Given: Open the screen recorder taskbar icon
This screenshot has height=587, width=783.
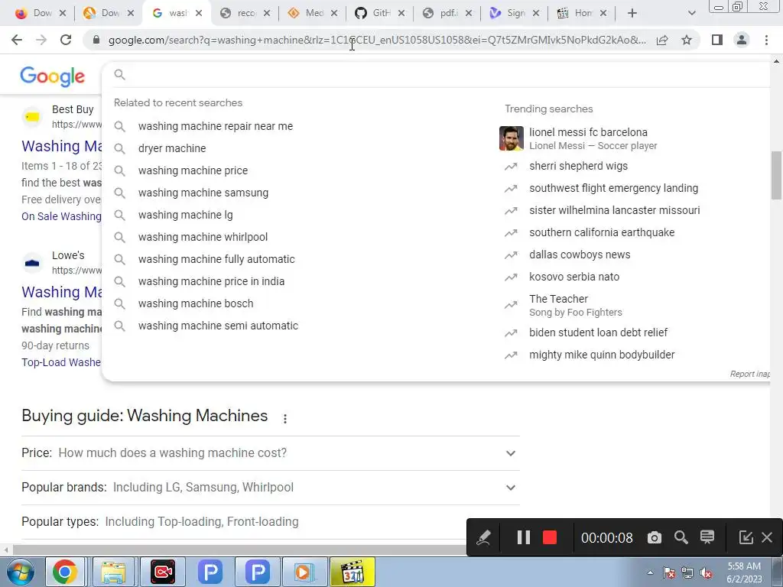Looking at the screenshot, I should pyautogui.click(x=163, y=572).
